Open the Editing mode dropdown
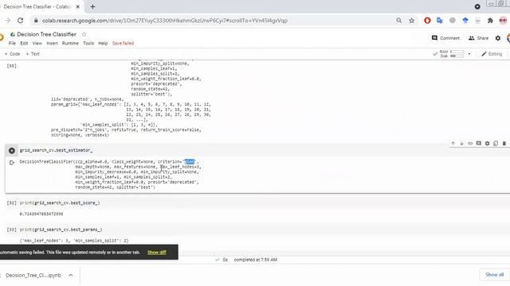 492,54
